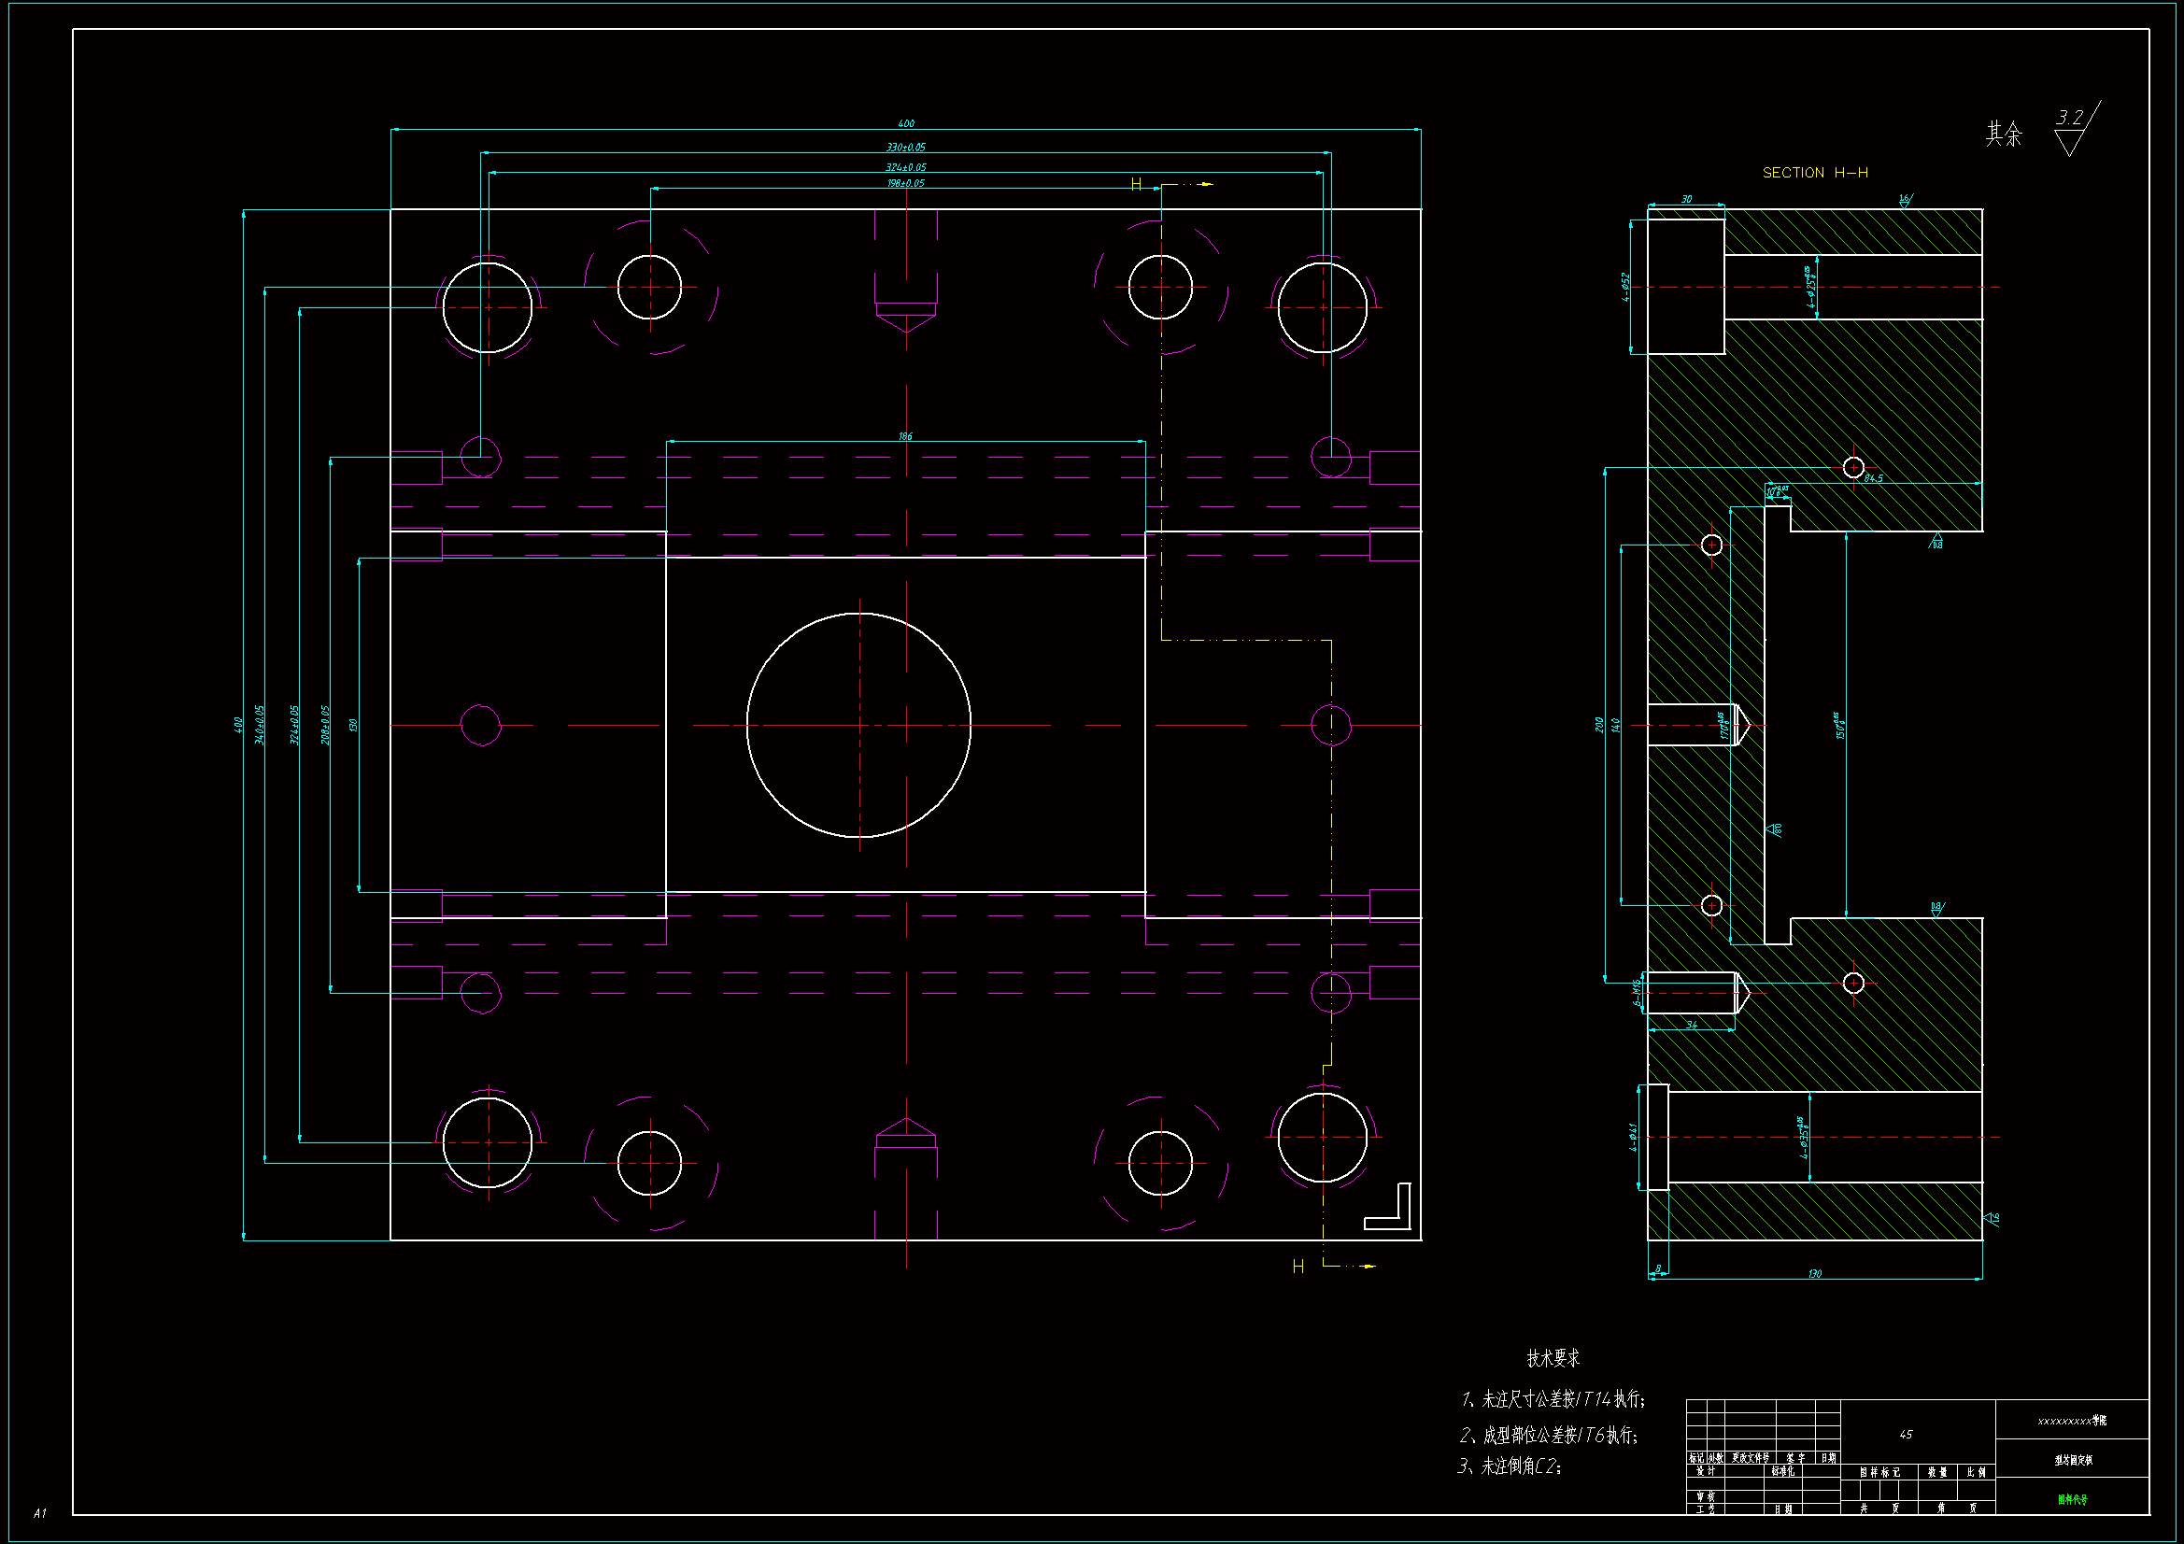Select the yellow SECTION H-H title text
Image resolution: width=2184 pixels, height=1544 pixels.
(x=1814, y=172)
